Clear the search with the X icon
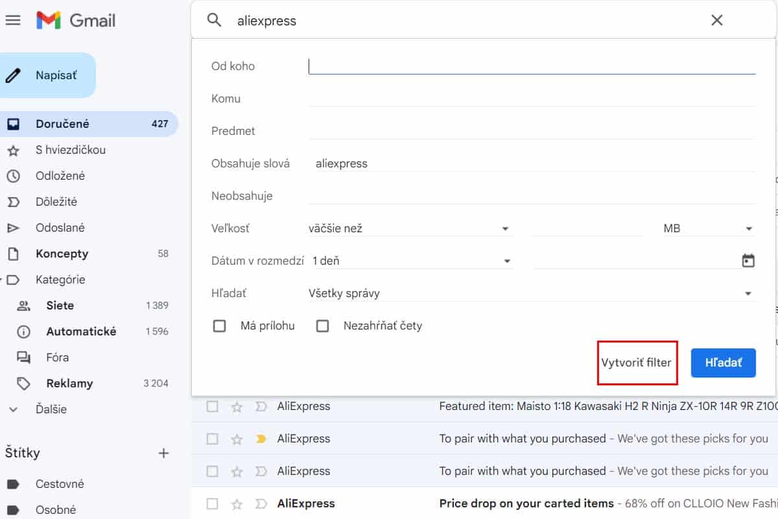Screen dimensions: 778x519 click(x=716, y=20)
